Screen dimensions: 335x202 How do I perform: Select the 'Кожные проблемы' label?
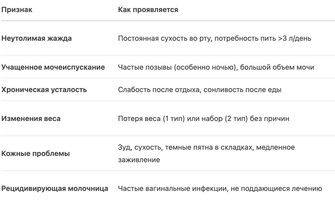(x=36, y=154)
